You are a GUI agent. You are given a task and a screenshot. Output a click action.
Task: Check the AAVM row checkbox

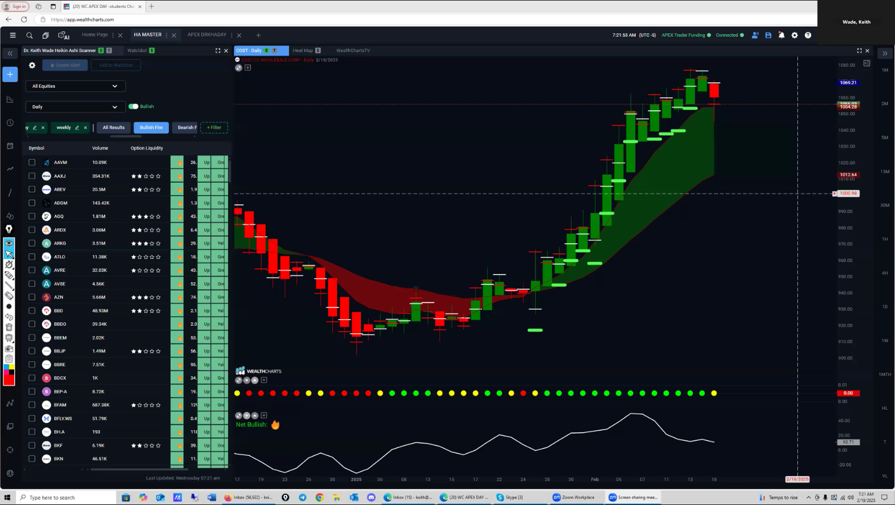[x=32, y=163]
